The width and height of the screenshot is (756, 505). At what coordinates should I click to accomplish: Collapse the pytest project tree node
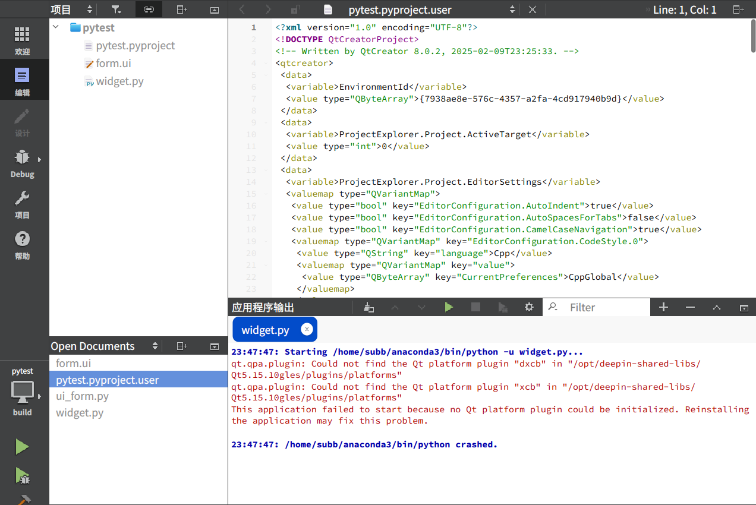(x=56, y=27)
